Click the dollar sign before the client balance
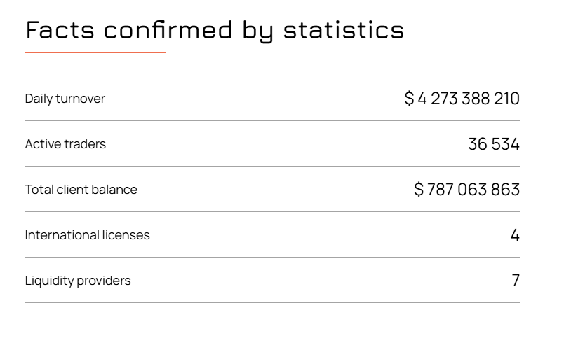The width and height of the screenshot is (571, 338). [x=419, y=190]
